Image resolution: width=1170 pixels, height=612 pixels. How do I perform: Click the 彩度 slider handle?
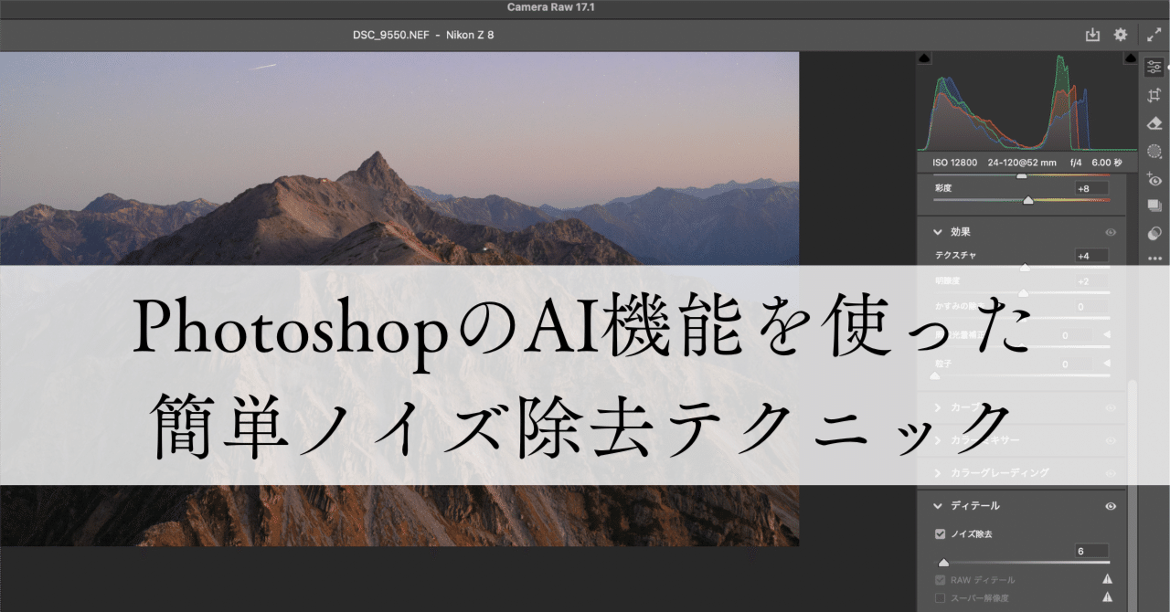click(1029, 201)
